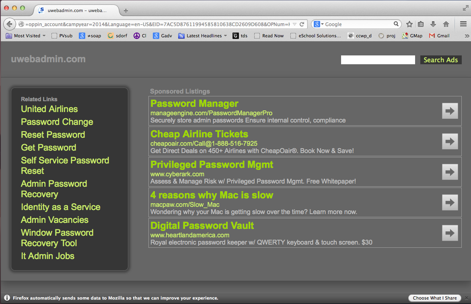Select the uwebadmin.com browser tab
Image resolution: width=471 pixels, height=304 pixels.
click(x=76, y=10)
